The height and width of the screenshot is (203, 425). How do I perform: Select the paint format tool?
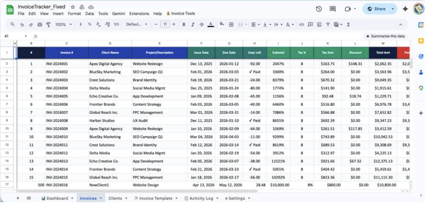48,24
